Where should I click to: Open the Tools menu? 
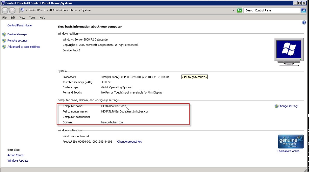pos(32,18)
